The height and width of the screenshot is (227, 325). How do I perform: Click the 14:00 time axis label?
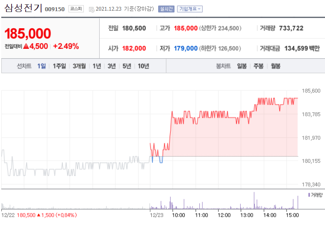[x=270, y=215]
